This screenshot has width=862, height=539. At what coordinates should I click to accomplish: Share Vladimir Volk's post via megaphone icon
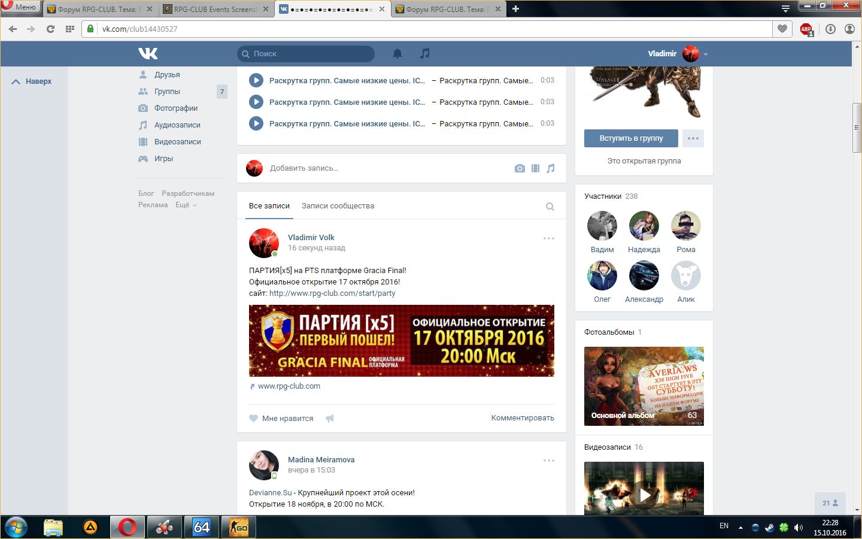pos(329,418)
